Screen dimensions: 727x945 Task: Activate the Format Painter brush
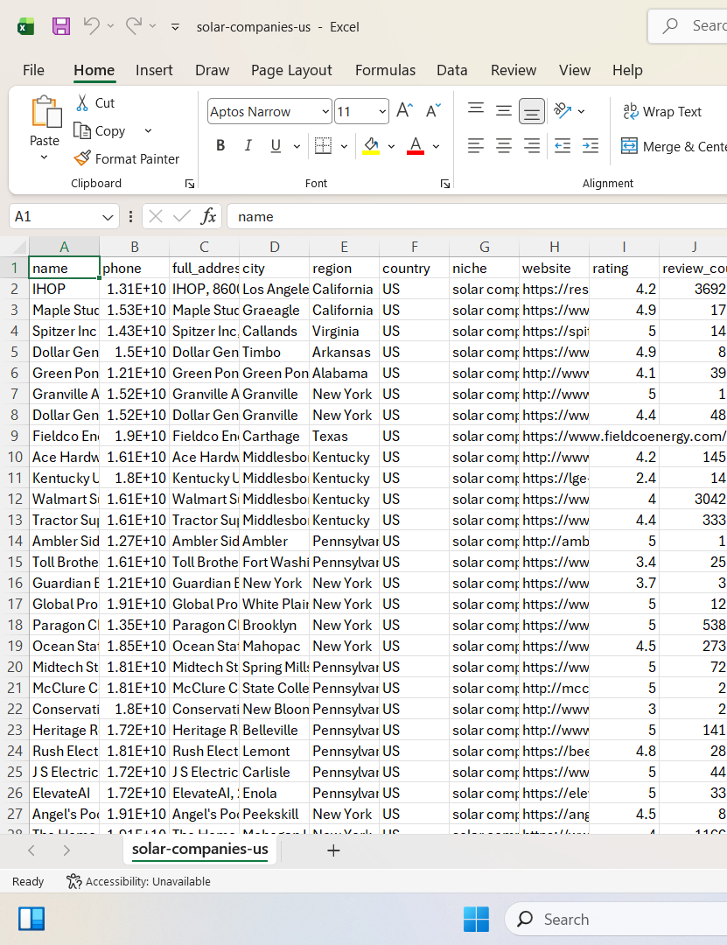point(127,158)
